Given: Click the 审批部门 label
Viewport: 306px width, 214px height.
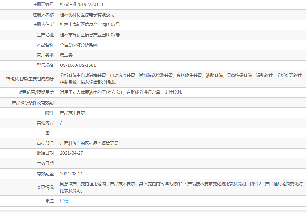Looking at the screenshot, I should (45, 143).
